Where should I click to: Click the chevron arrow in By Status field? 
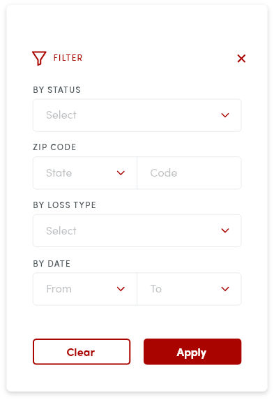(225, 115)
